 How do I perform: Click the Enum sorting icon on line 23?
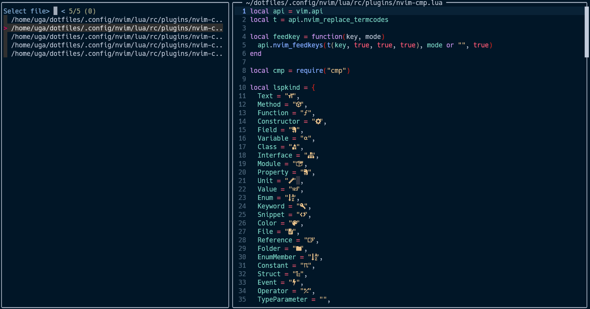click(291, 197)
